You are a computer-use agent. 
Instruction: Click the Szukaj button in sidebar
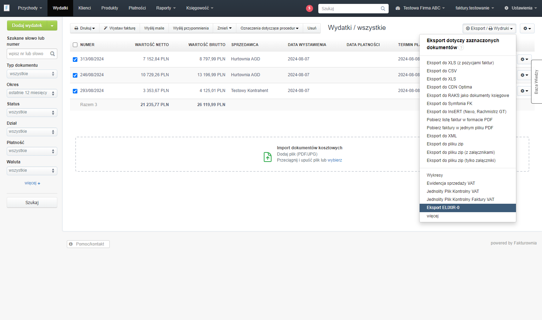(32, 203)
